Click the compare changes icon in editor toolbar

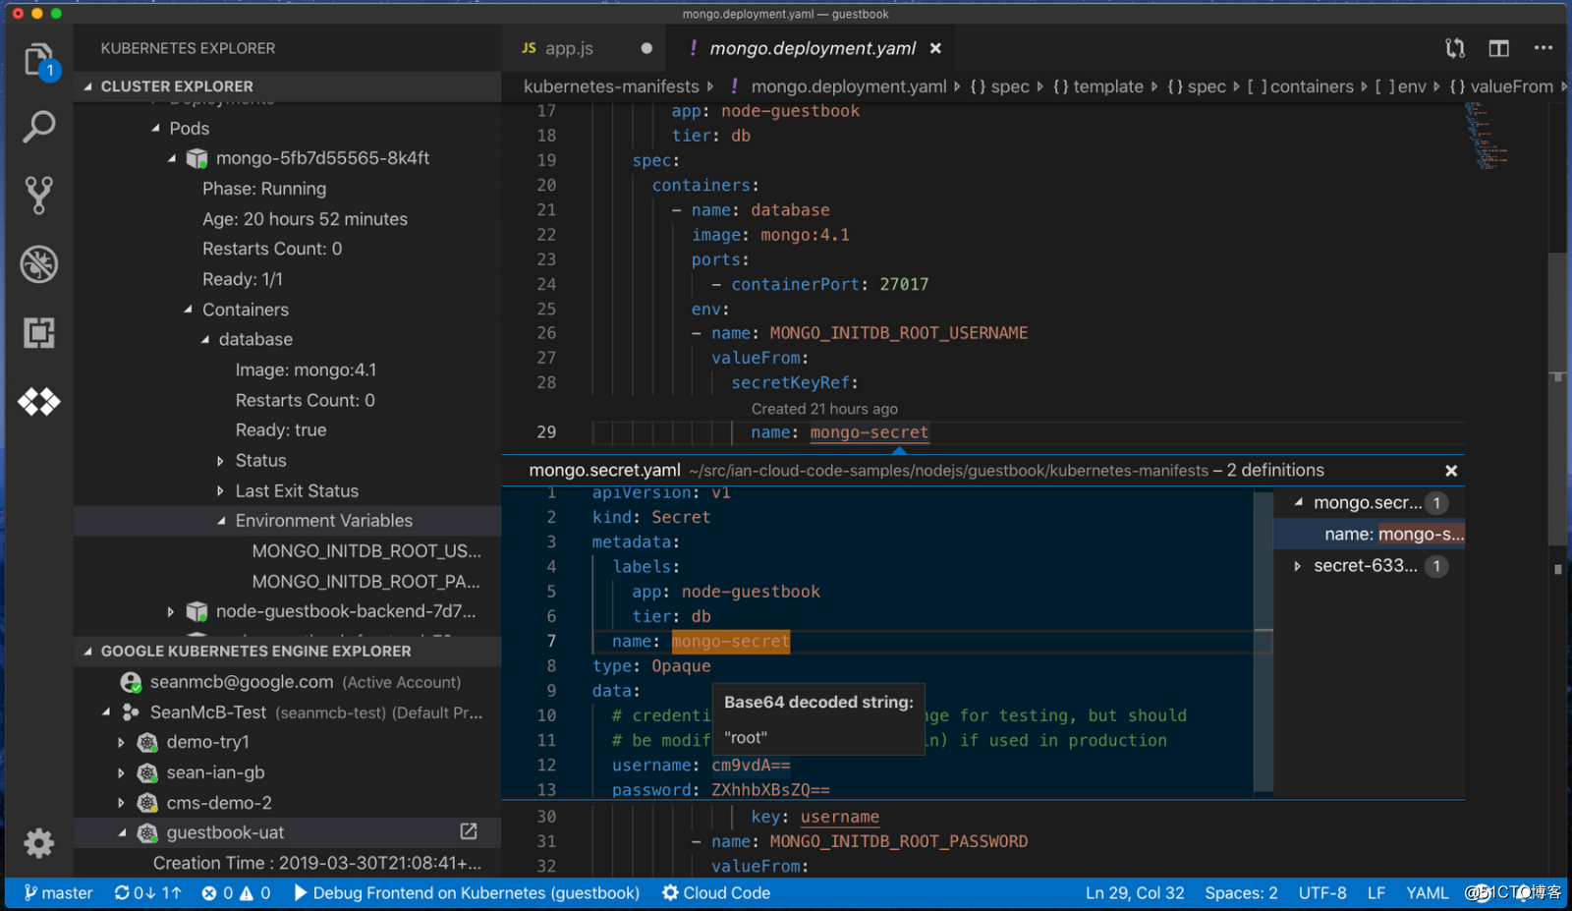coord(1455,48)
